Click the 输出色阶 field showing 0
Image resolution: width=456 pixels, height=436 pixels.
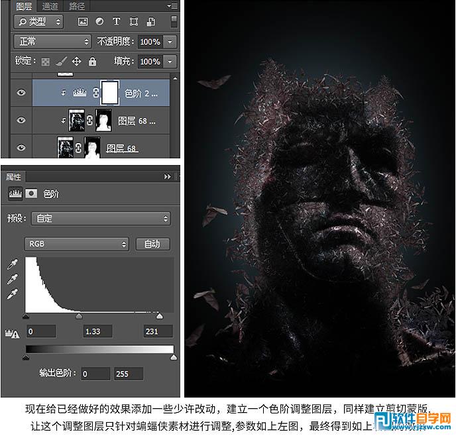pos(95,374)
